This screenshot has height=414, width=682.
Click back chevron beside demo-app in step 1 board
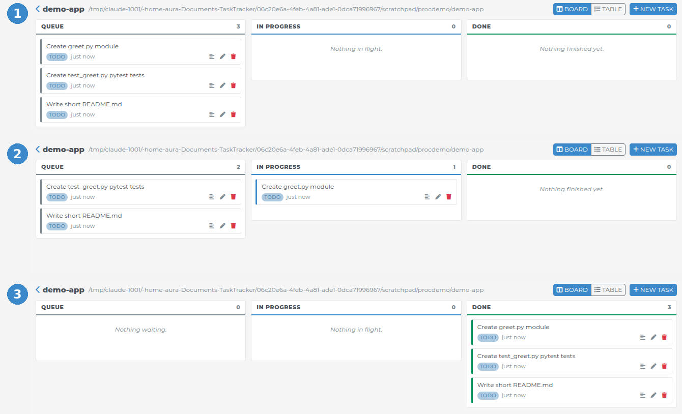(38, 9)
